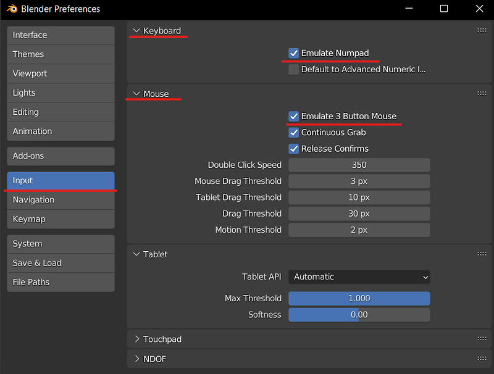494x374 pixels.
Task: Close the Blender Preferences window
Action: [479, 9]
